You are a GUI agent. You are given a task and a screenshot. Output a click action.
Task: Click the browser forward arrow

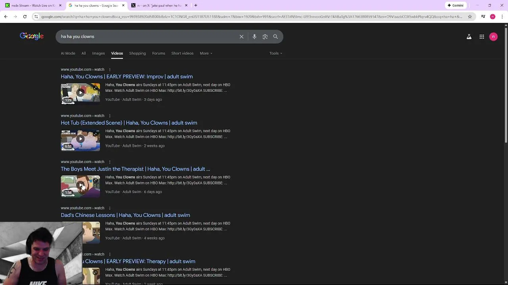[x=15, y=17]
